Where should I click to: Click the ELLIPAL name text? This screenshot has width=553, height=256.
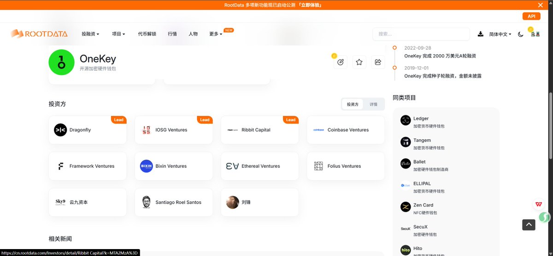coord(423,183)
